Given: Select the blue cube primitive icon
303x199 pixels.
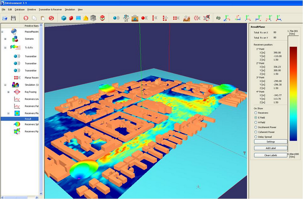Looking at the screenshot, I should [64, 18].
